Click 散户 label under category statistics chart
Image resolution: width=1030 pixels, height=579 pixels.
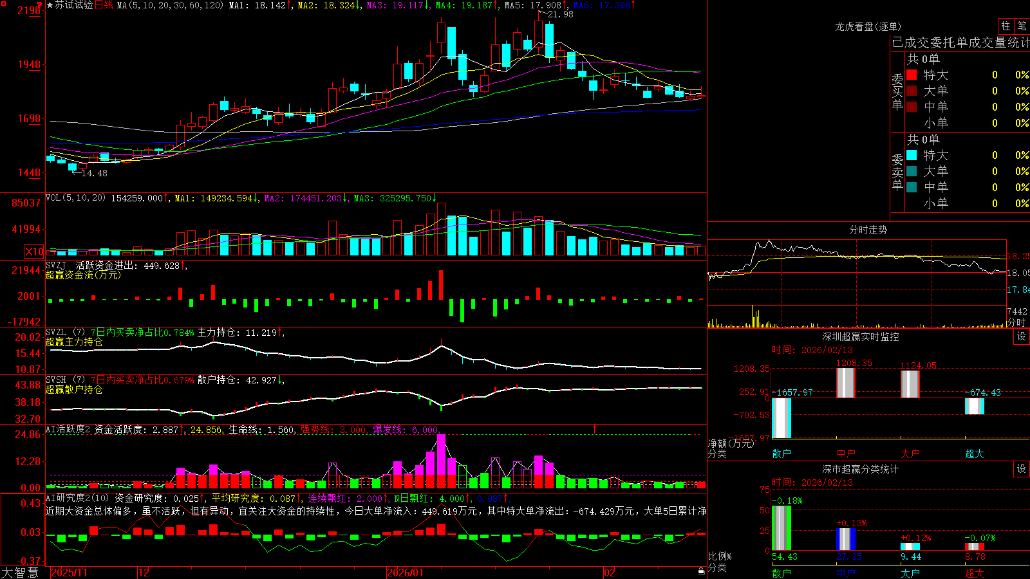pos(782,573)
